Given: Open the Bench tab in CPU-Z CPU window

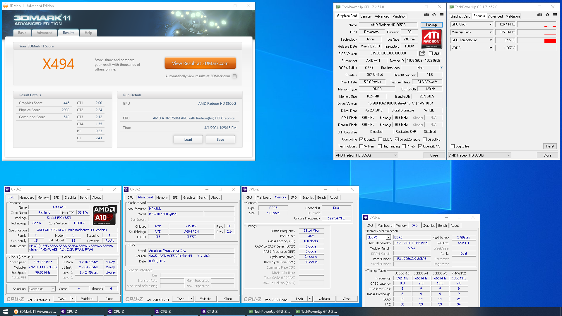Looking at the screenshot, I should (84, 197).
